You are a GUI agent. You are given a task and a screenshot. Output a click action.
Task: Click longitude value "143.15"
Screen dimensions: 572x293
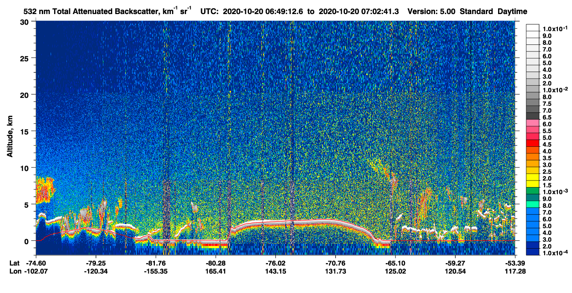pyautogui.click(x=275, y=271)
